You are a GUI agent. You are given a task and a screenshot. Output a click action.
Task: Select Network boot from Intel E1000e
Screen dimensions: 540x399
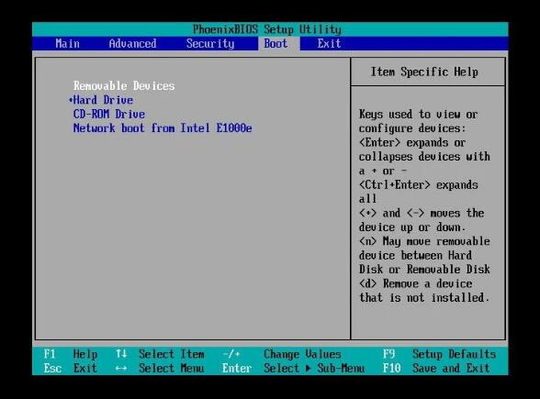pos(163,128)
